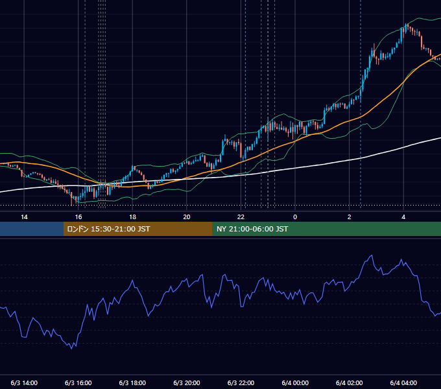Click the NY 21:00-06:00 JST session bar
Screen dimensions: 441x389
(326, 229)
